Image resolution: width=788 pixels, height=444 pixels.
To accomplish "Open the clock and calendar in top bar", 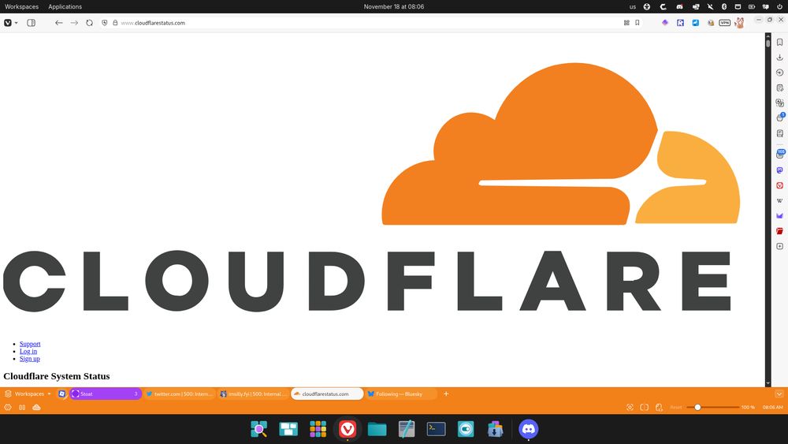I will (394, 6).
